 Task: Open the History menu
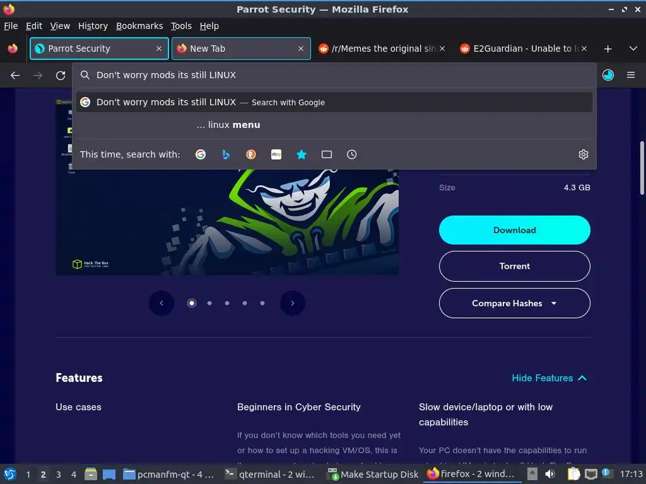[x=93, y=26]
